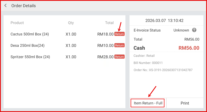Tap Return for Spritzer 550ml Box
Viewport: 207px width, 112px height.
point(120,57)
